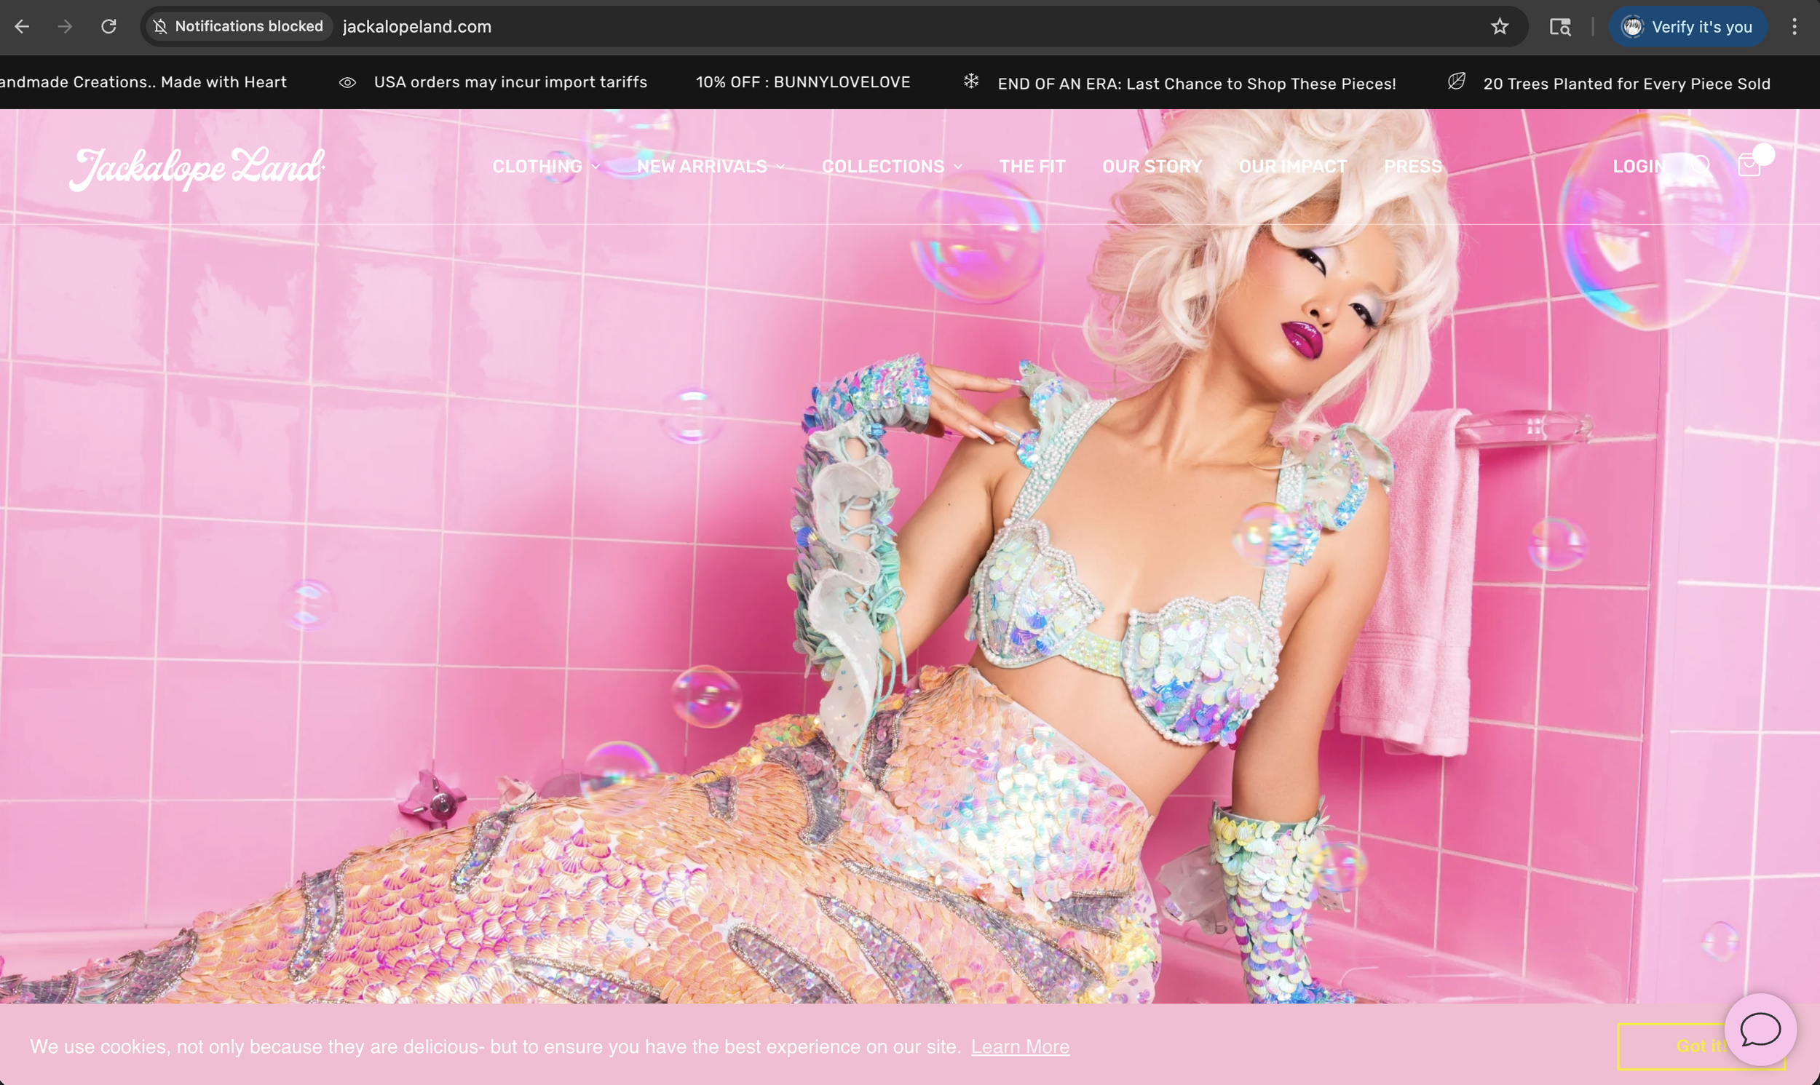Open THE FIT page
The image size is (1820, 1085).
[1032, 167]
